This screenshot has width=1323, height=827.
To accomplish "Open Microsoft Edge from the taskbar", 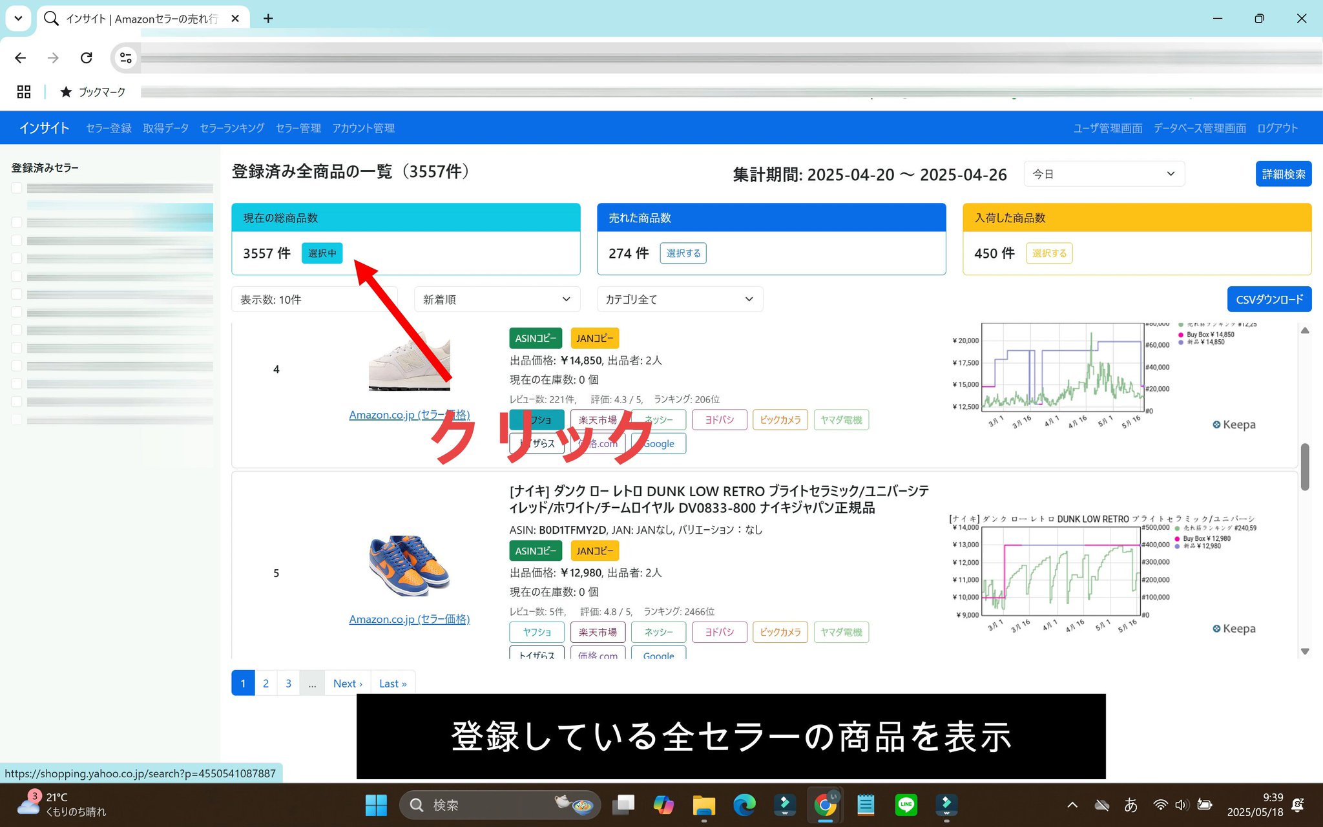I will point(744,805).
